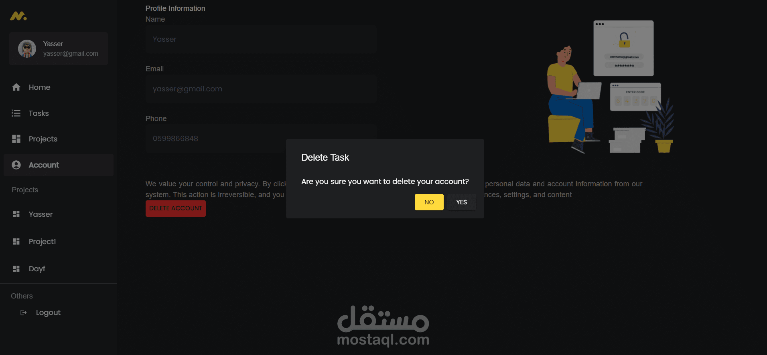Select the Project1 entry in sidebar
This screenshot has width=767, height=355.
59,242
